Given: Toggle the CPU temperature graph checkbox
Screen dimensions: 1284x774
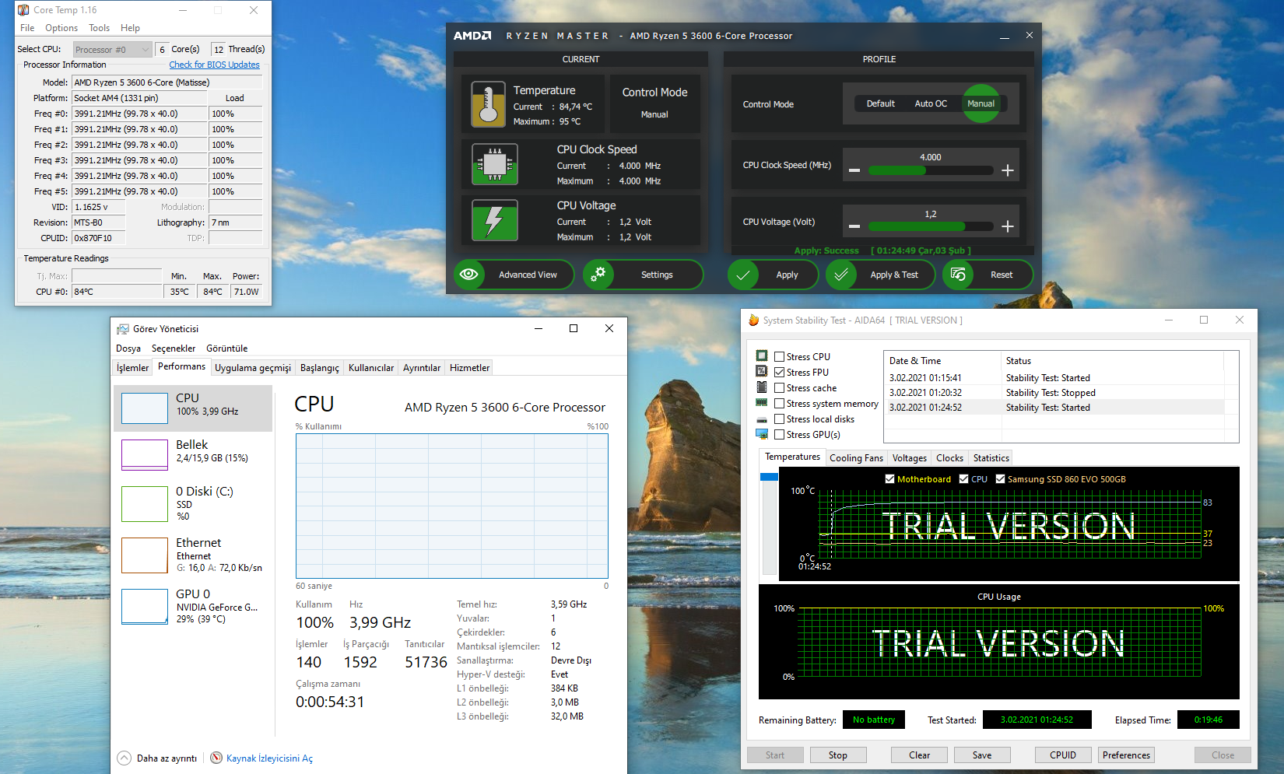Looking at the screenshot, I should pos(963,479).
